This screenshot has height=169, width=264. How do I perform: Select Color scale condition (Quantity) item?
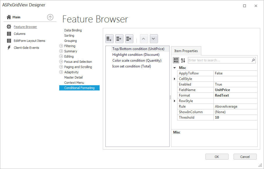pos(137,61)
